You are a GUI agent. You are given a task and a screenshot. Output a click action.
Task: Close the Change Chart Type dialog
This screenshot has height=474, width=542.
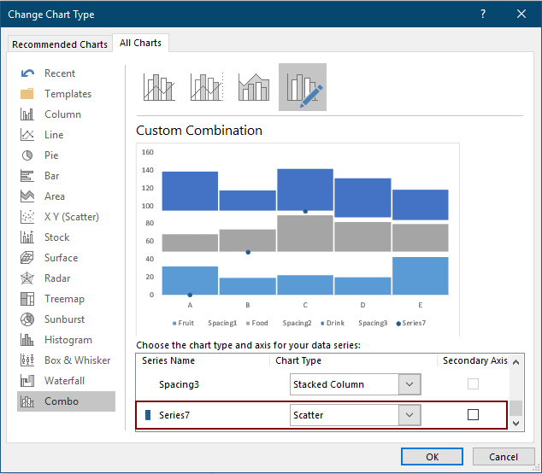[x=521, y=14]
